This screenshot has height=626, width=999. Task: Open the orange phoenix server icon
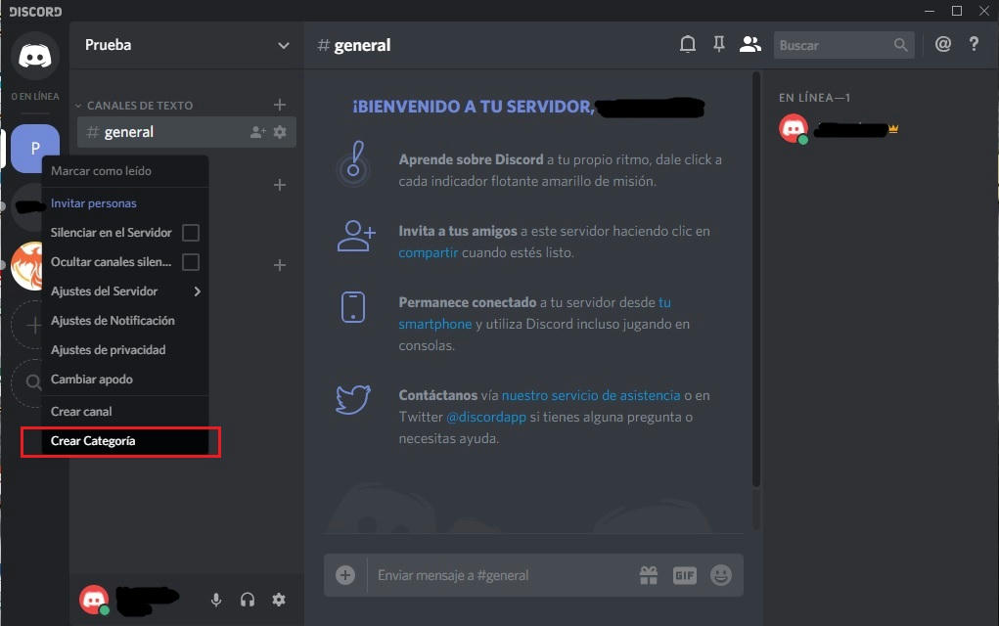click(x=26, y=265)
